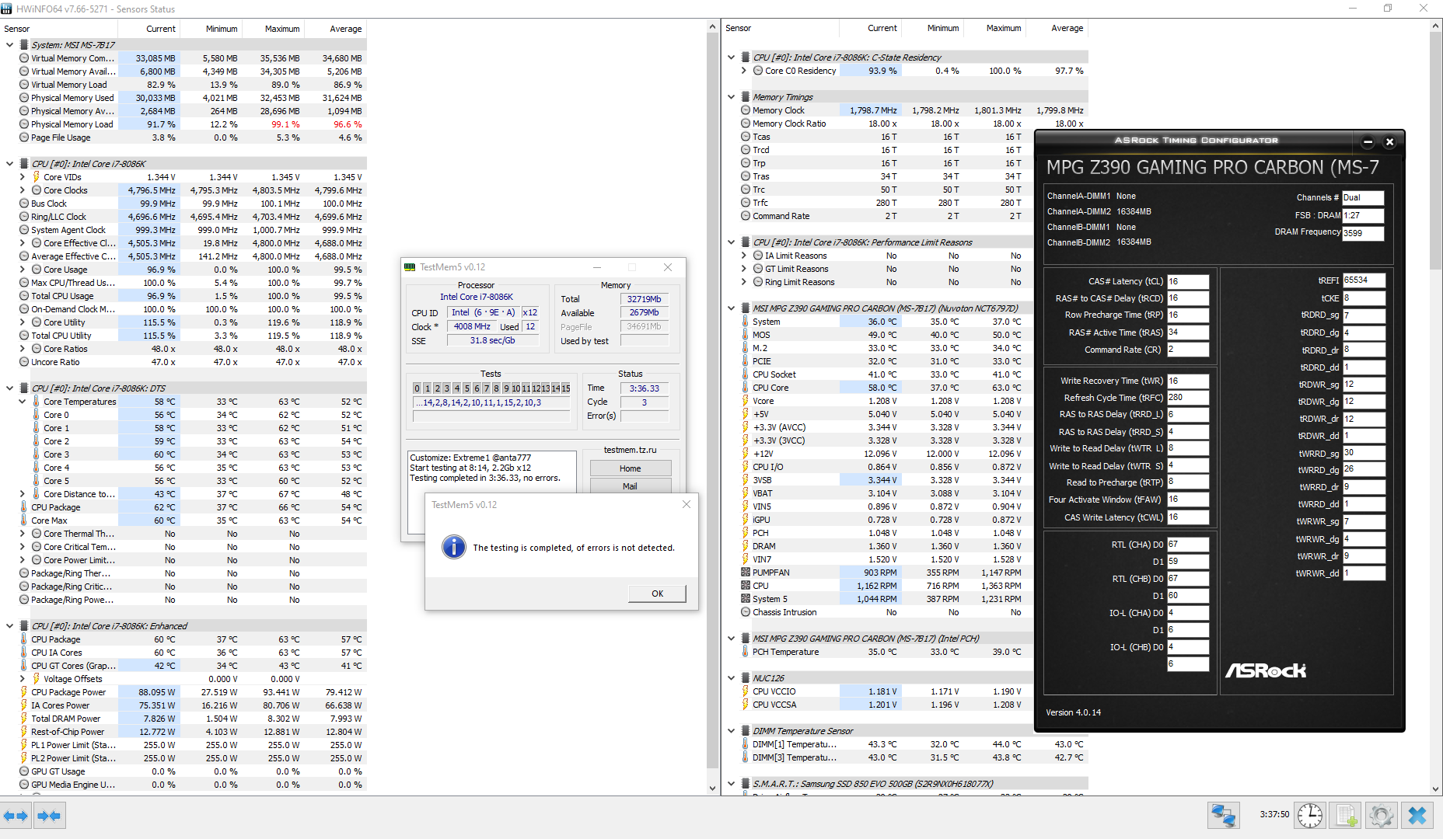1443x839 pixels.
Task: Click the thermometer icon beside PCH Temperature
Action: point(745,652)
